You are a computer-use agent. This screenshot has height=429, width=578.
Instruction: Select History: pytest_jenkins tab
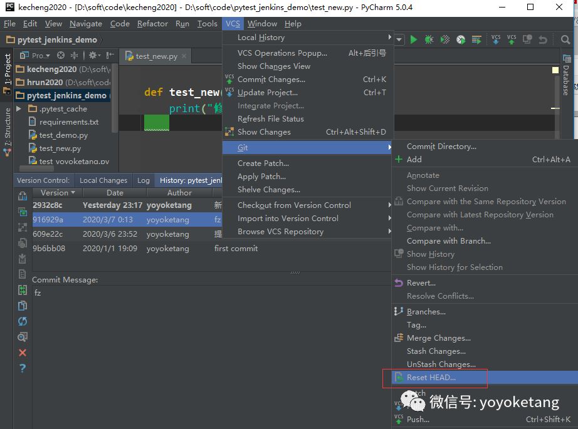pos(189,180)
